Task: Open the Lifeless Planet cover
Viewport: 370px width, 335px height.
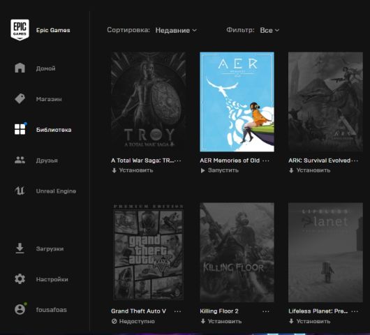Action: point(325,253)
